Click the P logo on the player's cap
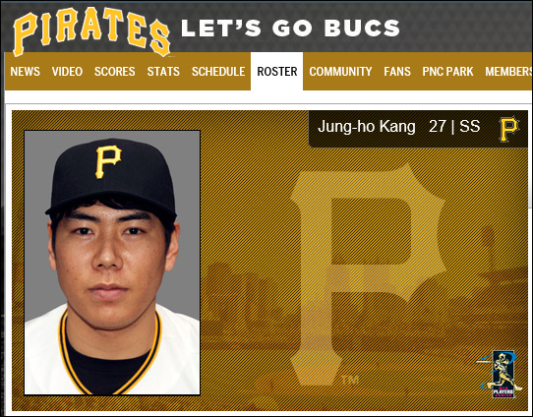The width and height of the screenshot is (533, 417). [x=108, y=161]
